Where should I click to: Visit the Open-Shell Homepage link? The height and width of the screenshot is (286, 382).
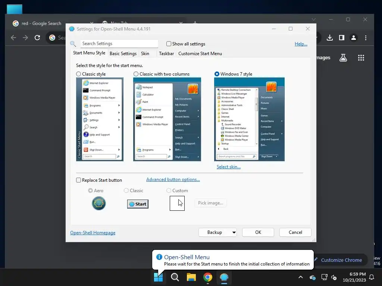click(x=93, y=233)
